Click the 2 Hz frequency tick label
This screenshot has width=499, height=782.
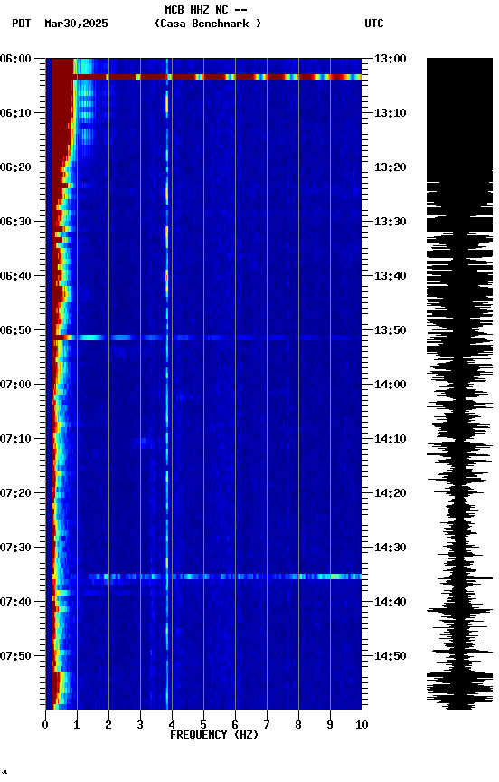click(108, 725)
